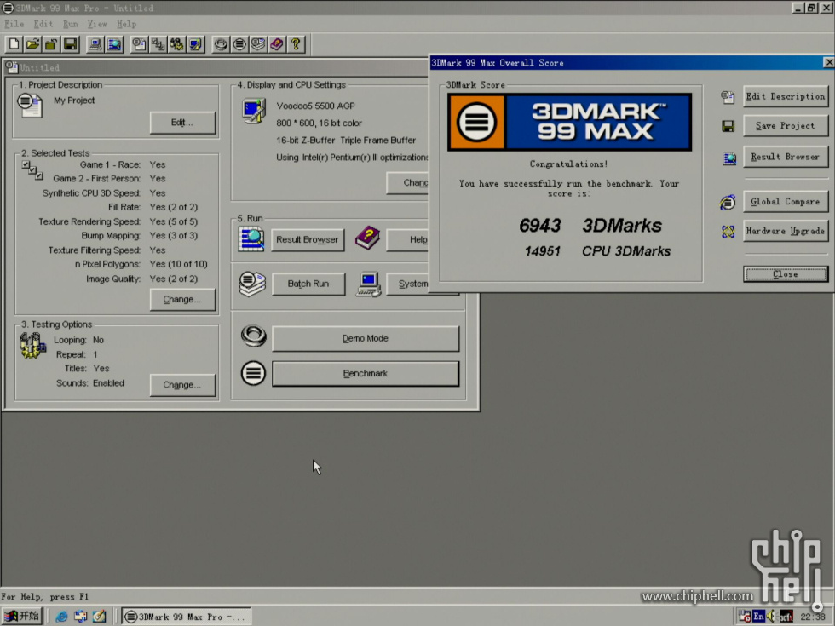
Task: Open the purple help book toolbar icon
Action: pyautogui.click(x=276, y=44)
